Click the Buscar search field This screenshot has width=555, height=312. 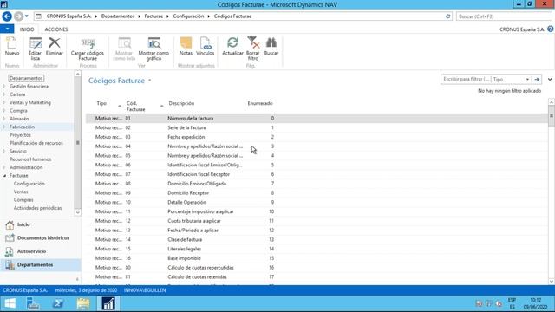(x=504, y=16)
